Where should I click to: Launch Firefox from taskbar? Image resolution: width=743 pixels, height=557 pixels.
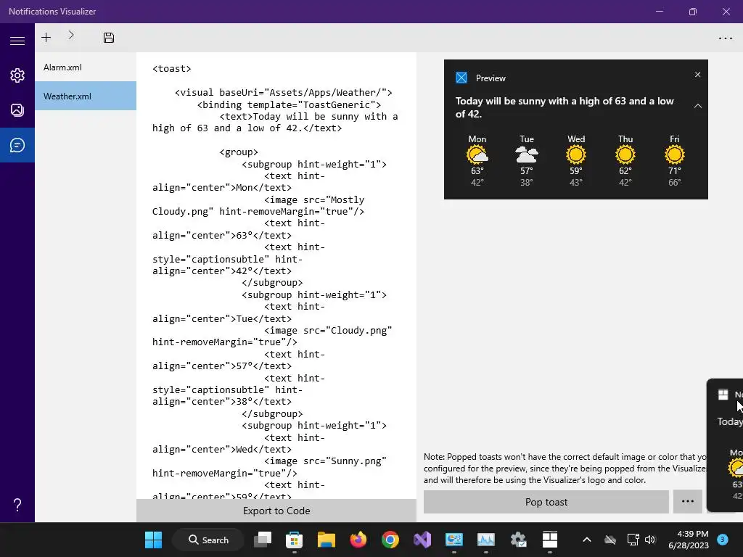(358, 540)
